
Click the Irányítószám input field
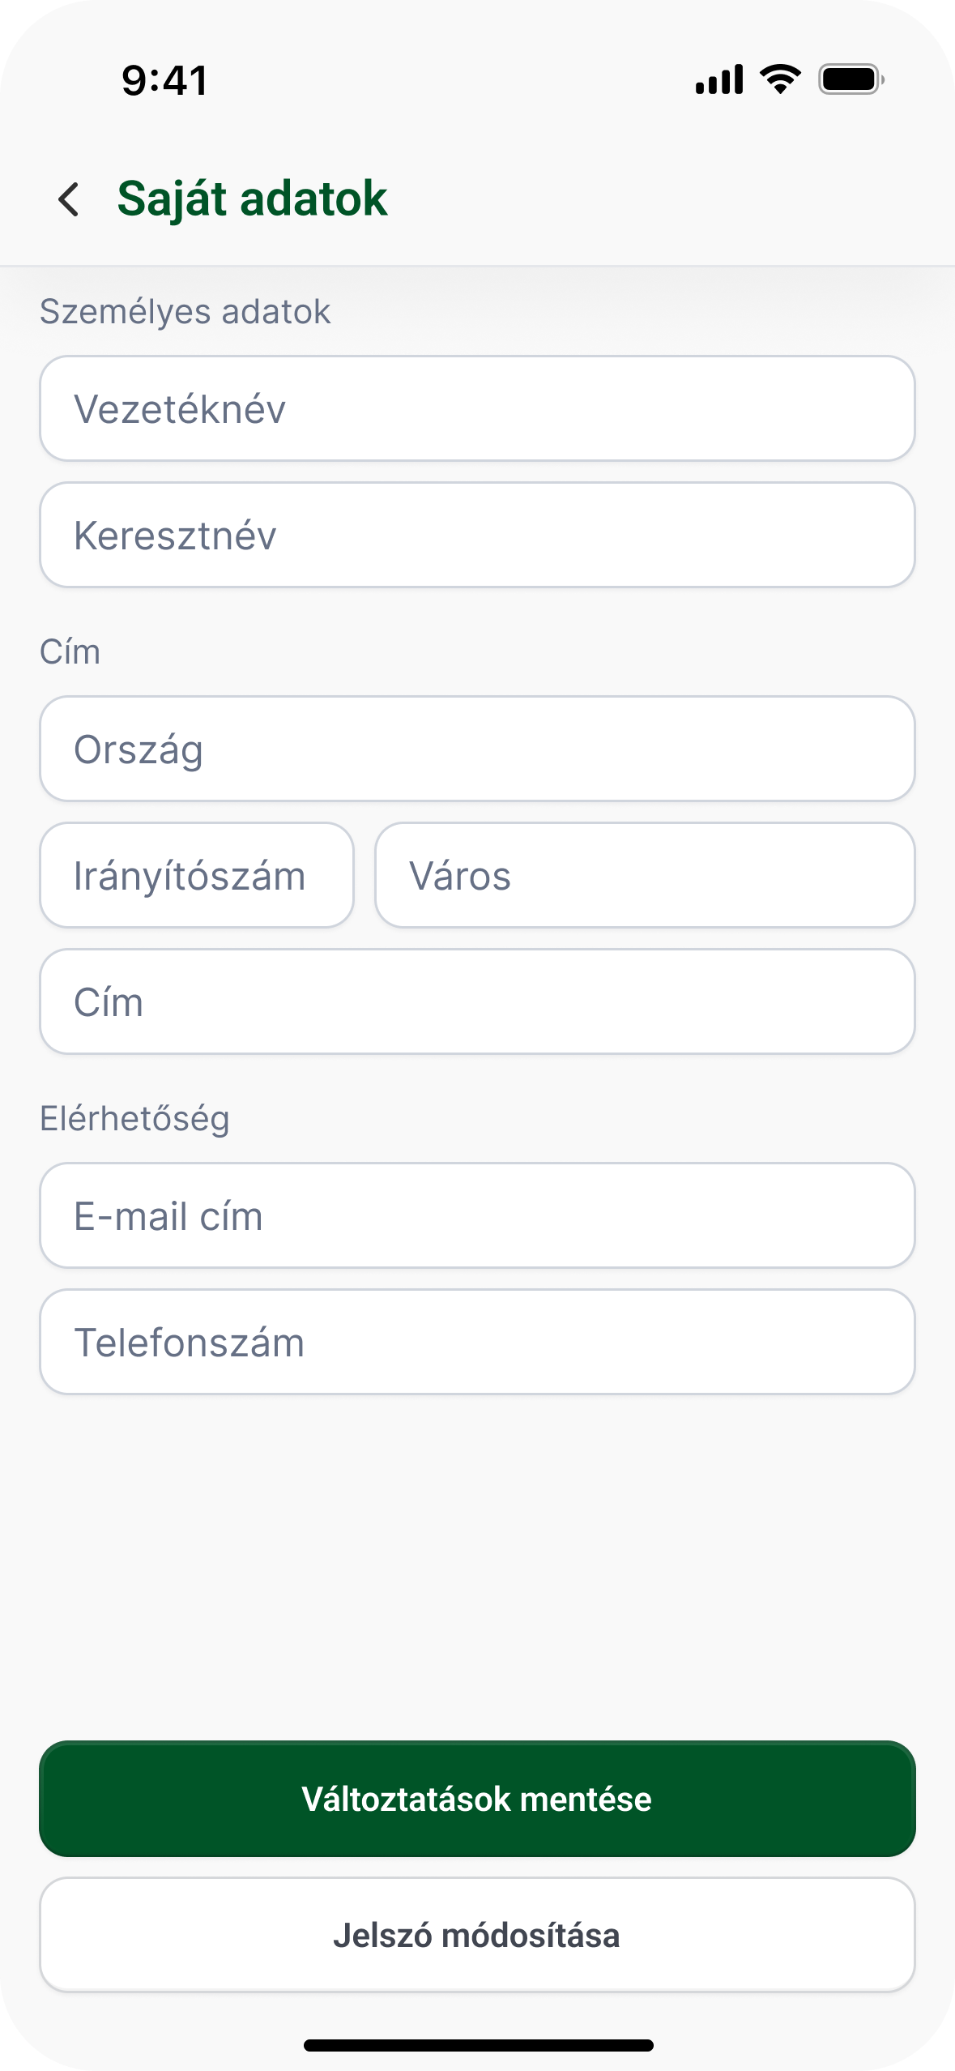(x=197, y=876)
